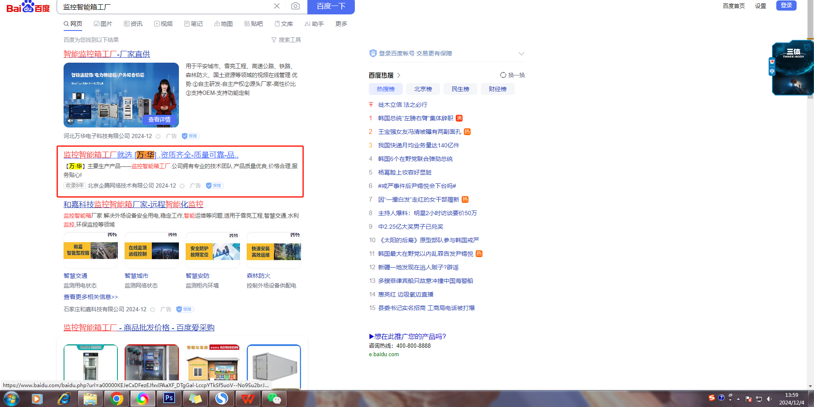Open 搜索工具 filter options
This screenshot has width=814, height=407.
point(286,40)
